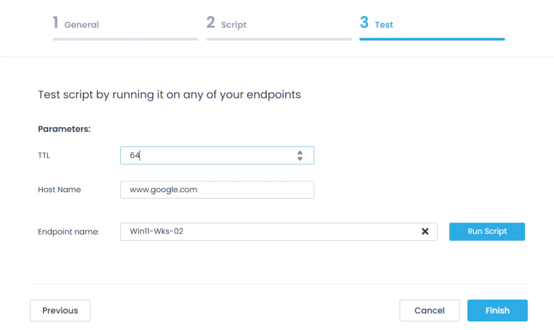Click the Parameters heading text

pyautogui.click(x=64, y=129)
